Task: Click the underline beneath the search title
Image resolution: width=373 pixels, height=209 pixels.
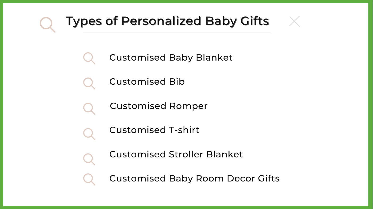Action: [177, 33]
